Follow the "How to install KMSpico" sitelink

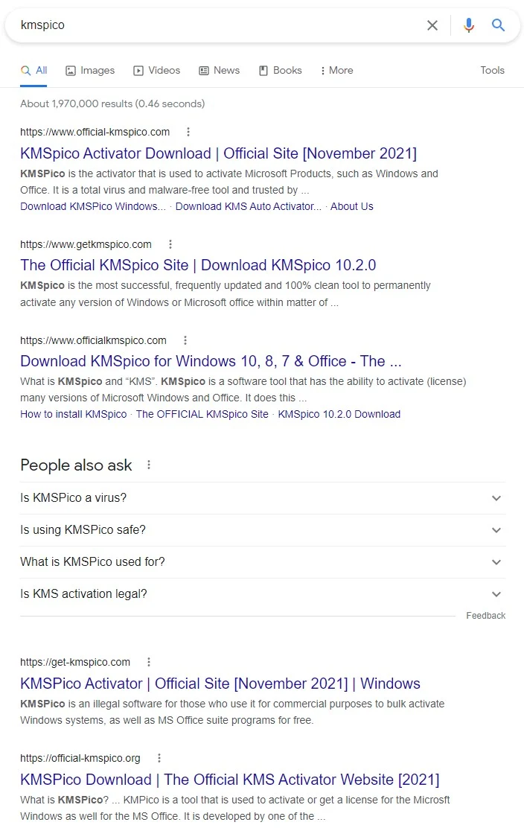click(74, 415)
